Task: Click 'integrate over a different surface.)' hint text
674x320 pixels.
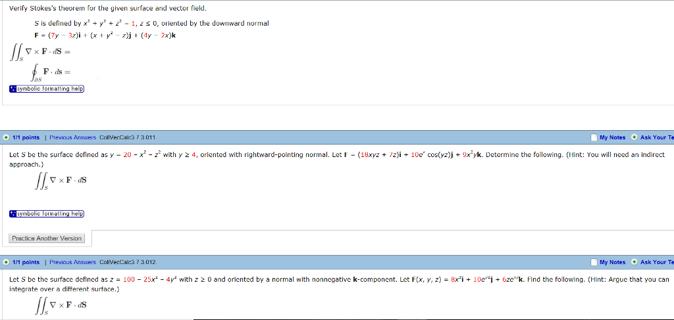Action: point(64,289)
